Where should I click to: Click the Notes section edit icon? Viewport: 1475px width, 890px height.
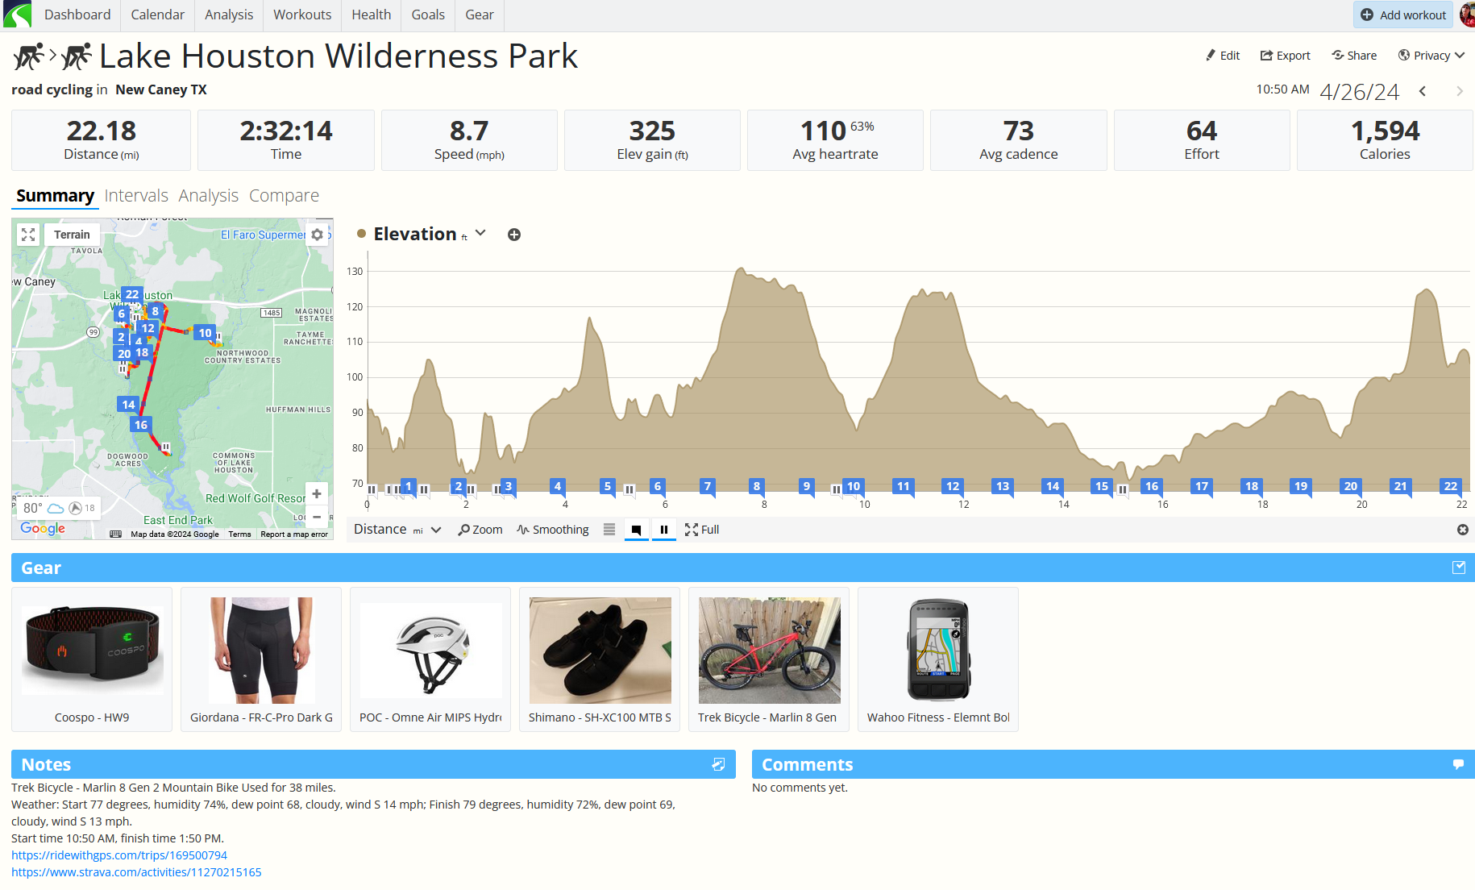pos(719,764)
